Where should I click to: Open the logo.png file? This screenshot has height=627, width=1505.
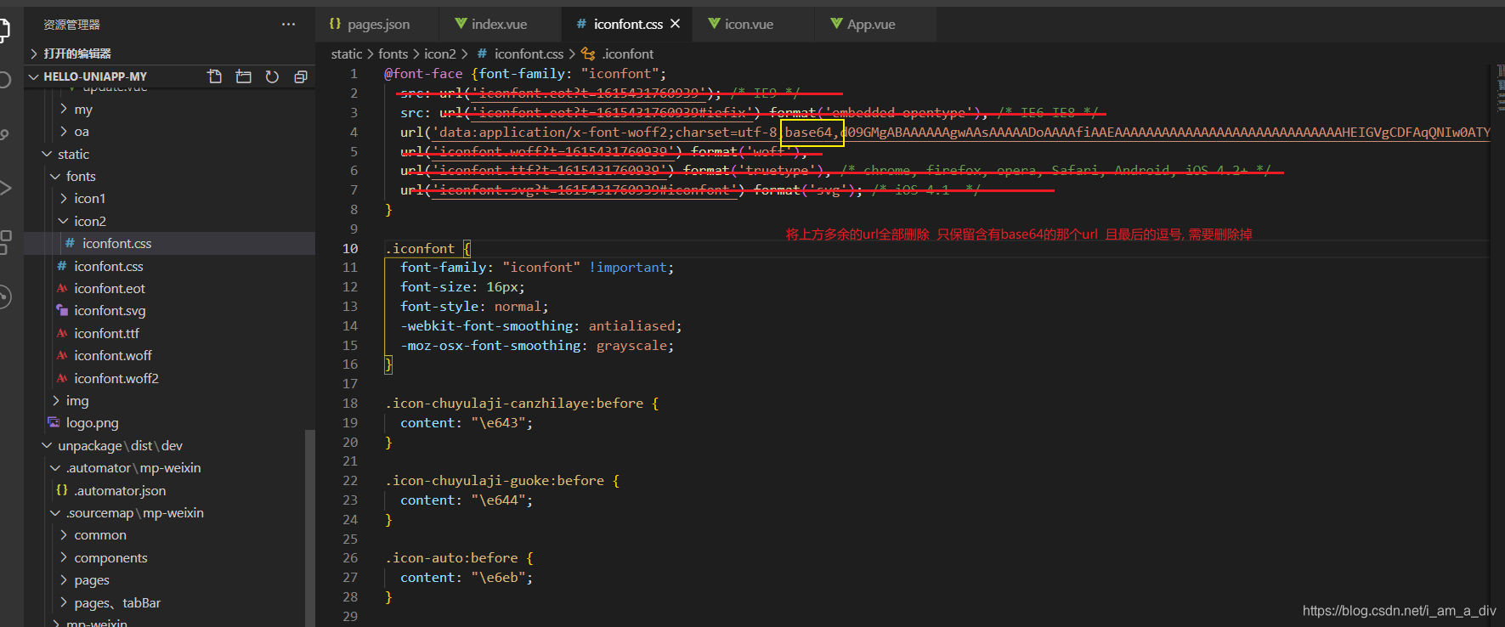click(x=169, y=422)
